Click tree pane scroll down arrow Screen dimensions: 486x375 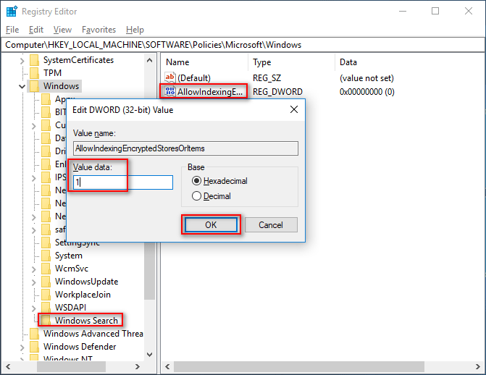tap(149, 355)
